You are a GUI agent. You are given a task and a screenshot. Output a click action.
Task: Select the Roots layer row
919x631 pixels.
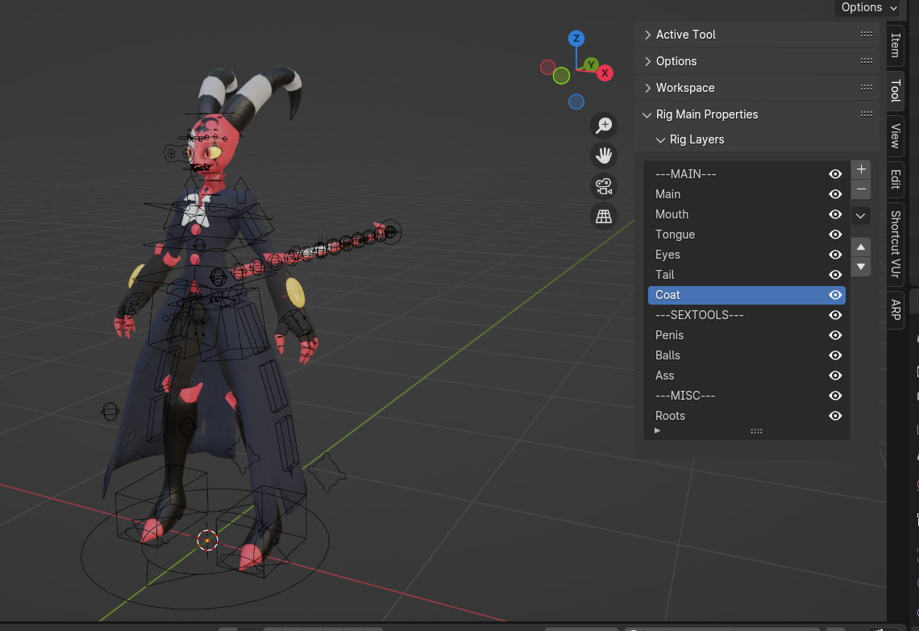[746, 416]
